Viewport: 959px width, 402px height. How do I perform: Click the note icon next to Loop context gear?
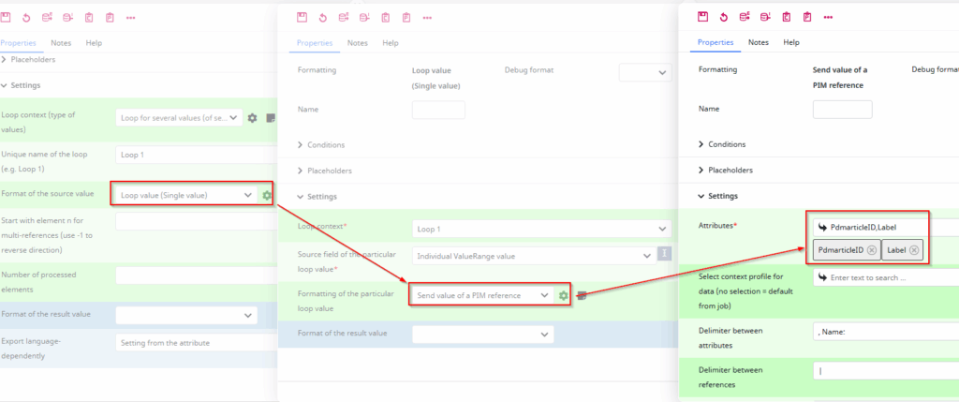[x=271, y=117]
